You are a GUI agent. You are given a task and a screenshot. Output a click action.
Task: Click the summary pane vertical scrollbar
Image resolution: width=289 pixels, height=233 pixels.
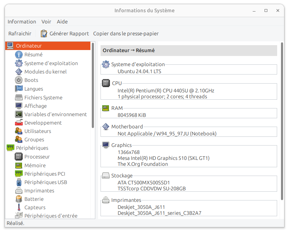pyautogui.click(x=282, y=121)
